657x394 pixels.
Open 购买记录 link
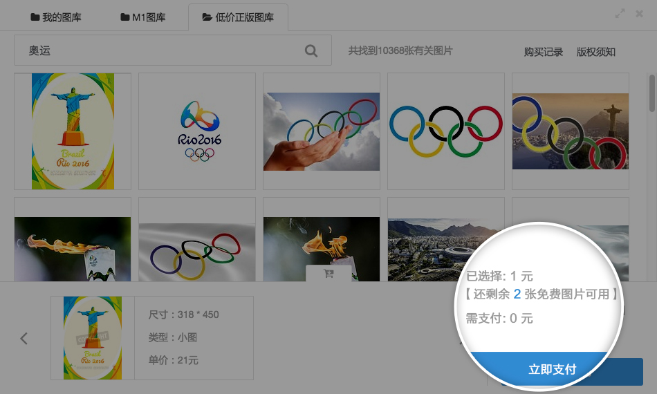(543, 52)
